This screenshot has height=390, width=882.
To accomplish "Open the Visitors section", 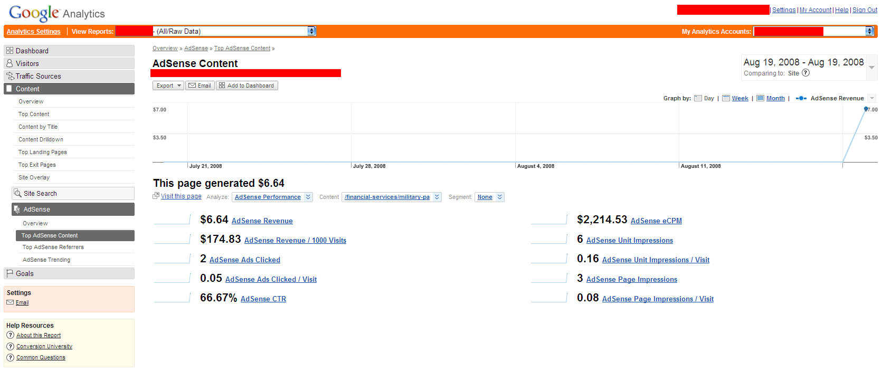I will click(69, 63).
